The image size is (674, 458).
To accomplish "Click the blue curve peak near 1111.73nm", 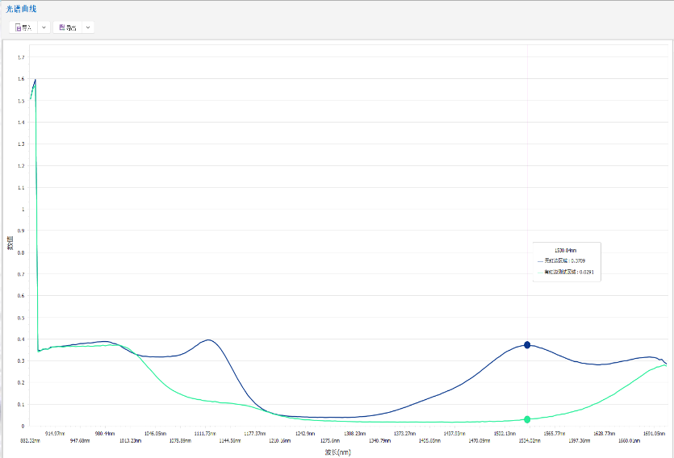I will [x=209, y=339].
